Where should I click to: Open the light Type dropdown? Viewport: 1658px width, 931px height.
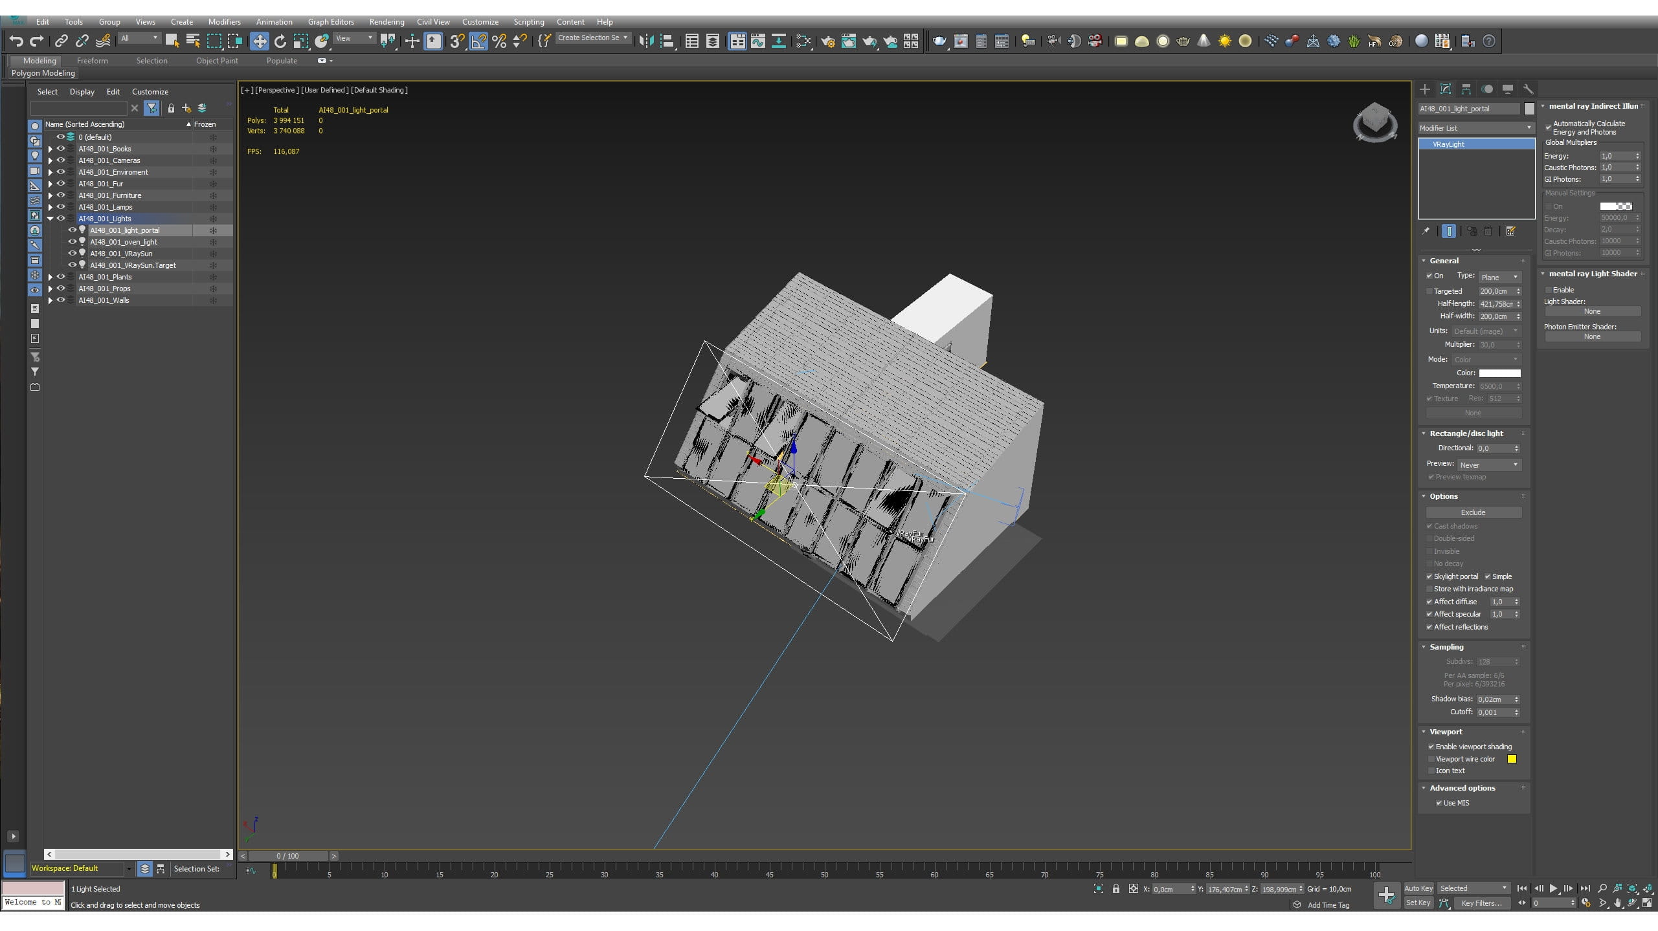pyautogui.click(x=1500, y=277)
